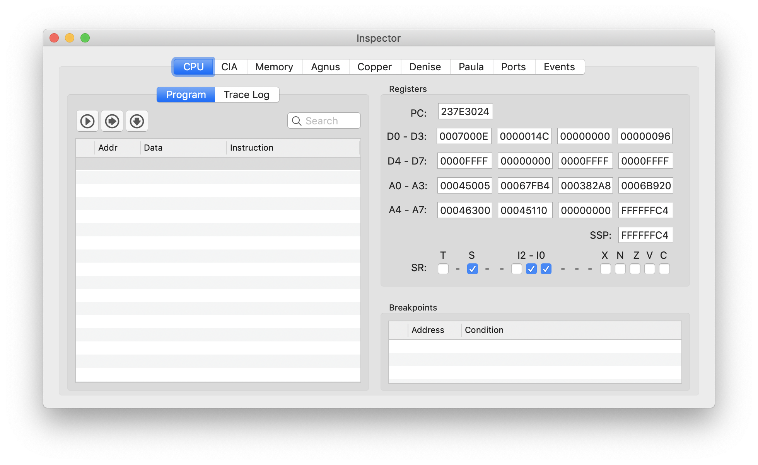Click the step into down-arrow icon
Viewport: 758px width, 465px height.
tap(137, 121)
